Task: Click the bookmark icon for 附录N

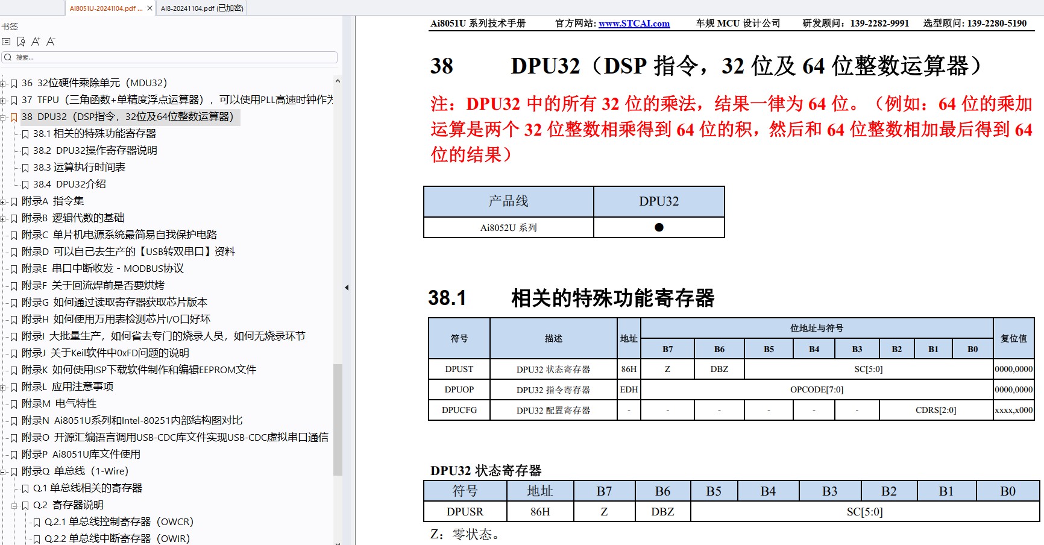Action: tap(14, 421)
